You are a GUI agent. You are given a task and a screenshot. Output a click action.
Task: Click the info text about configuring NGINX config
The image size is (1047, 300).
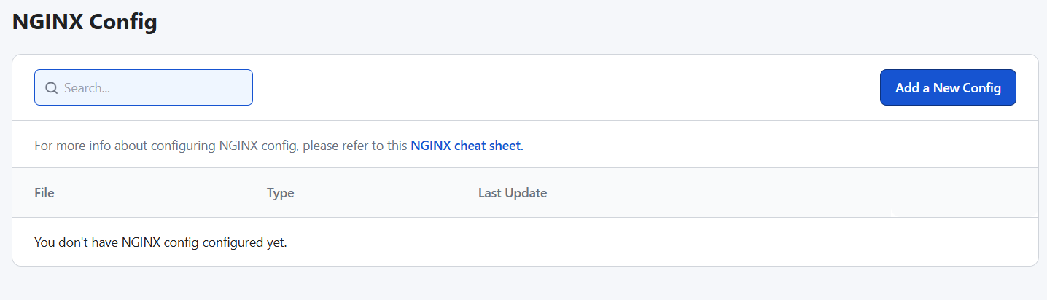tap(221, 145)
